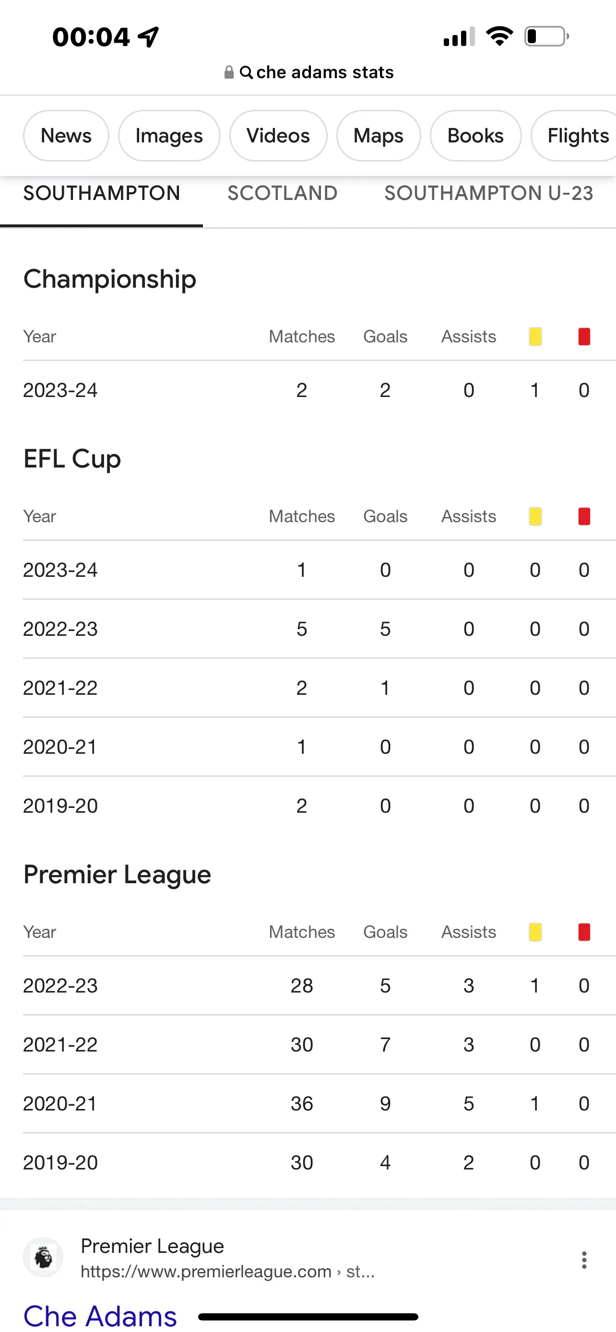
Task: Switch to the SOUTHAMPTON U-23 tab
Action: tap(488, 193)
